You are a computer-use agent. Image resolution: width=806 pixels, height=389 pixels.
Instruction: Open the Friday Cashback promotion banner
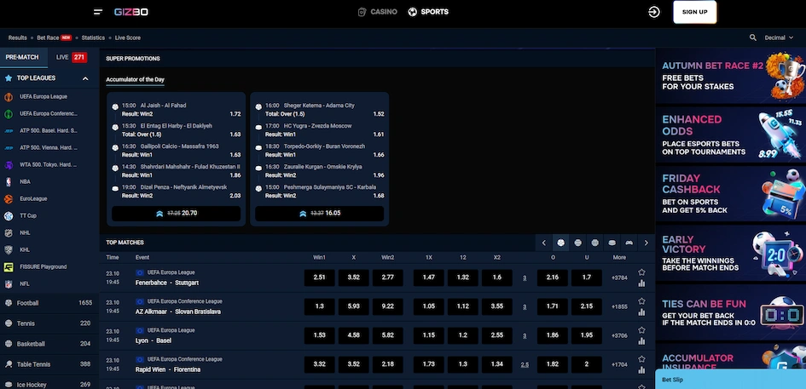[x=730, y=193]
